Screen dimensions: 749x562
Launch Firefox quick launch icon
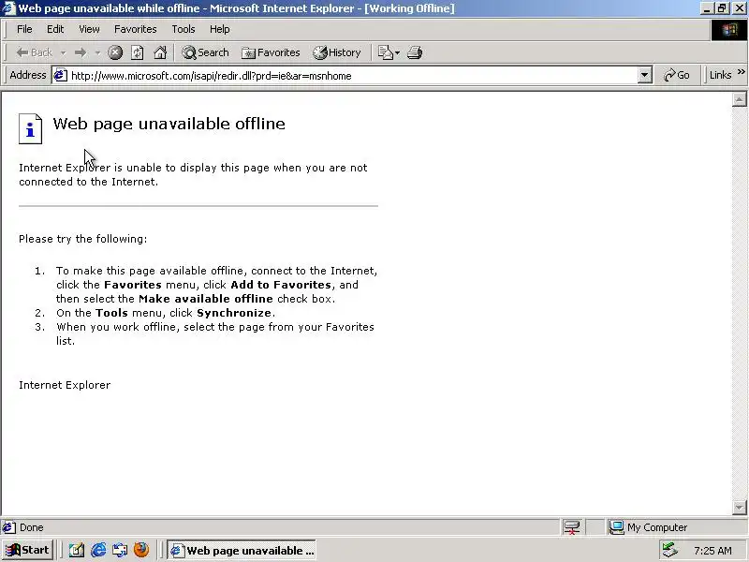[x=141, y=550]
